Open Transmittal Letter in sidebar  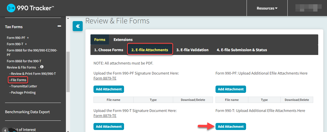pyautogui.click(x=24, y=86)
